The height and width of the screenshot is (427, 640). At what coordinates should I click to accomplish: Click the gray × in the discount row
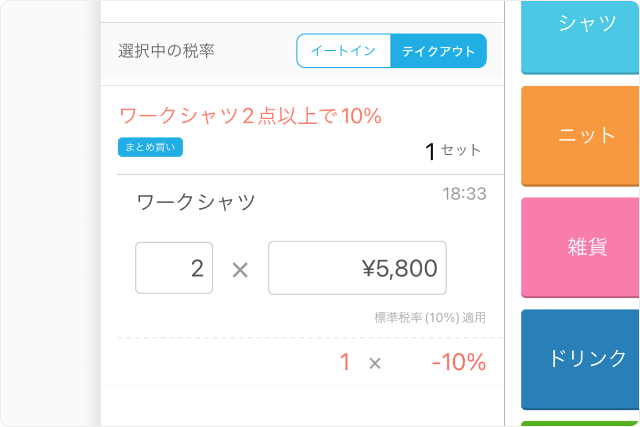coord(375,362)
